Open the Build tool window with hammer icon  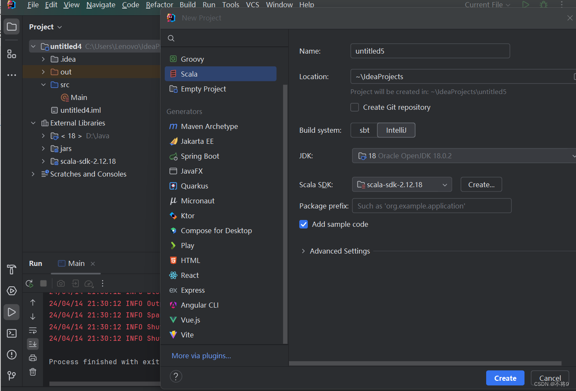[11, 269]
